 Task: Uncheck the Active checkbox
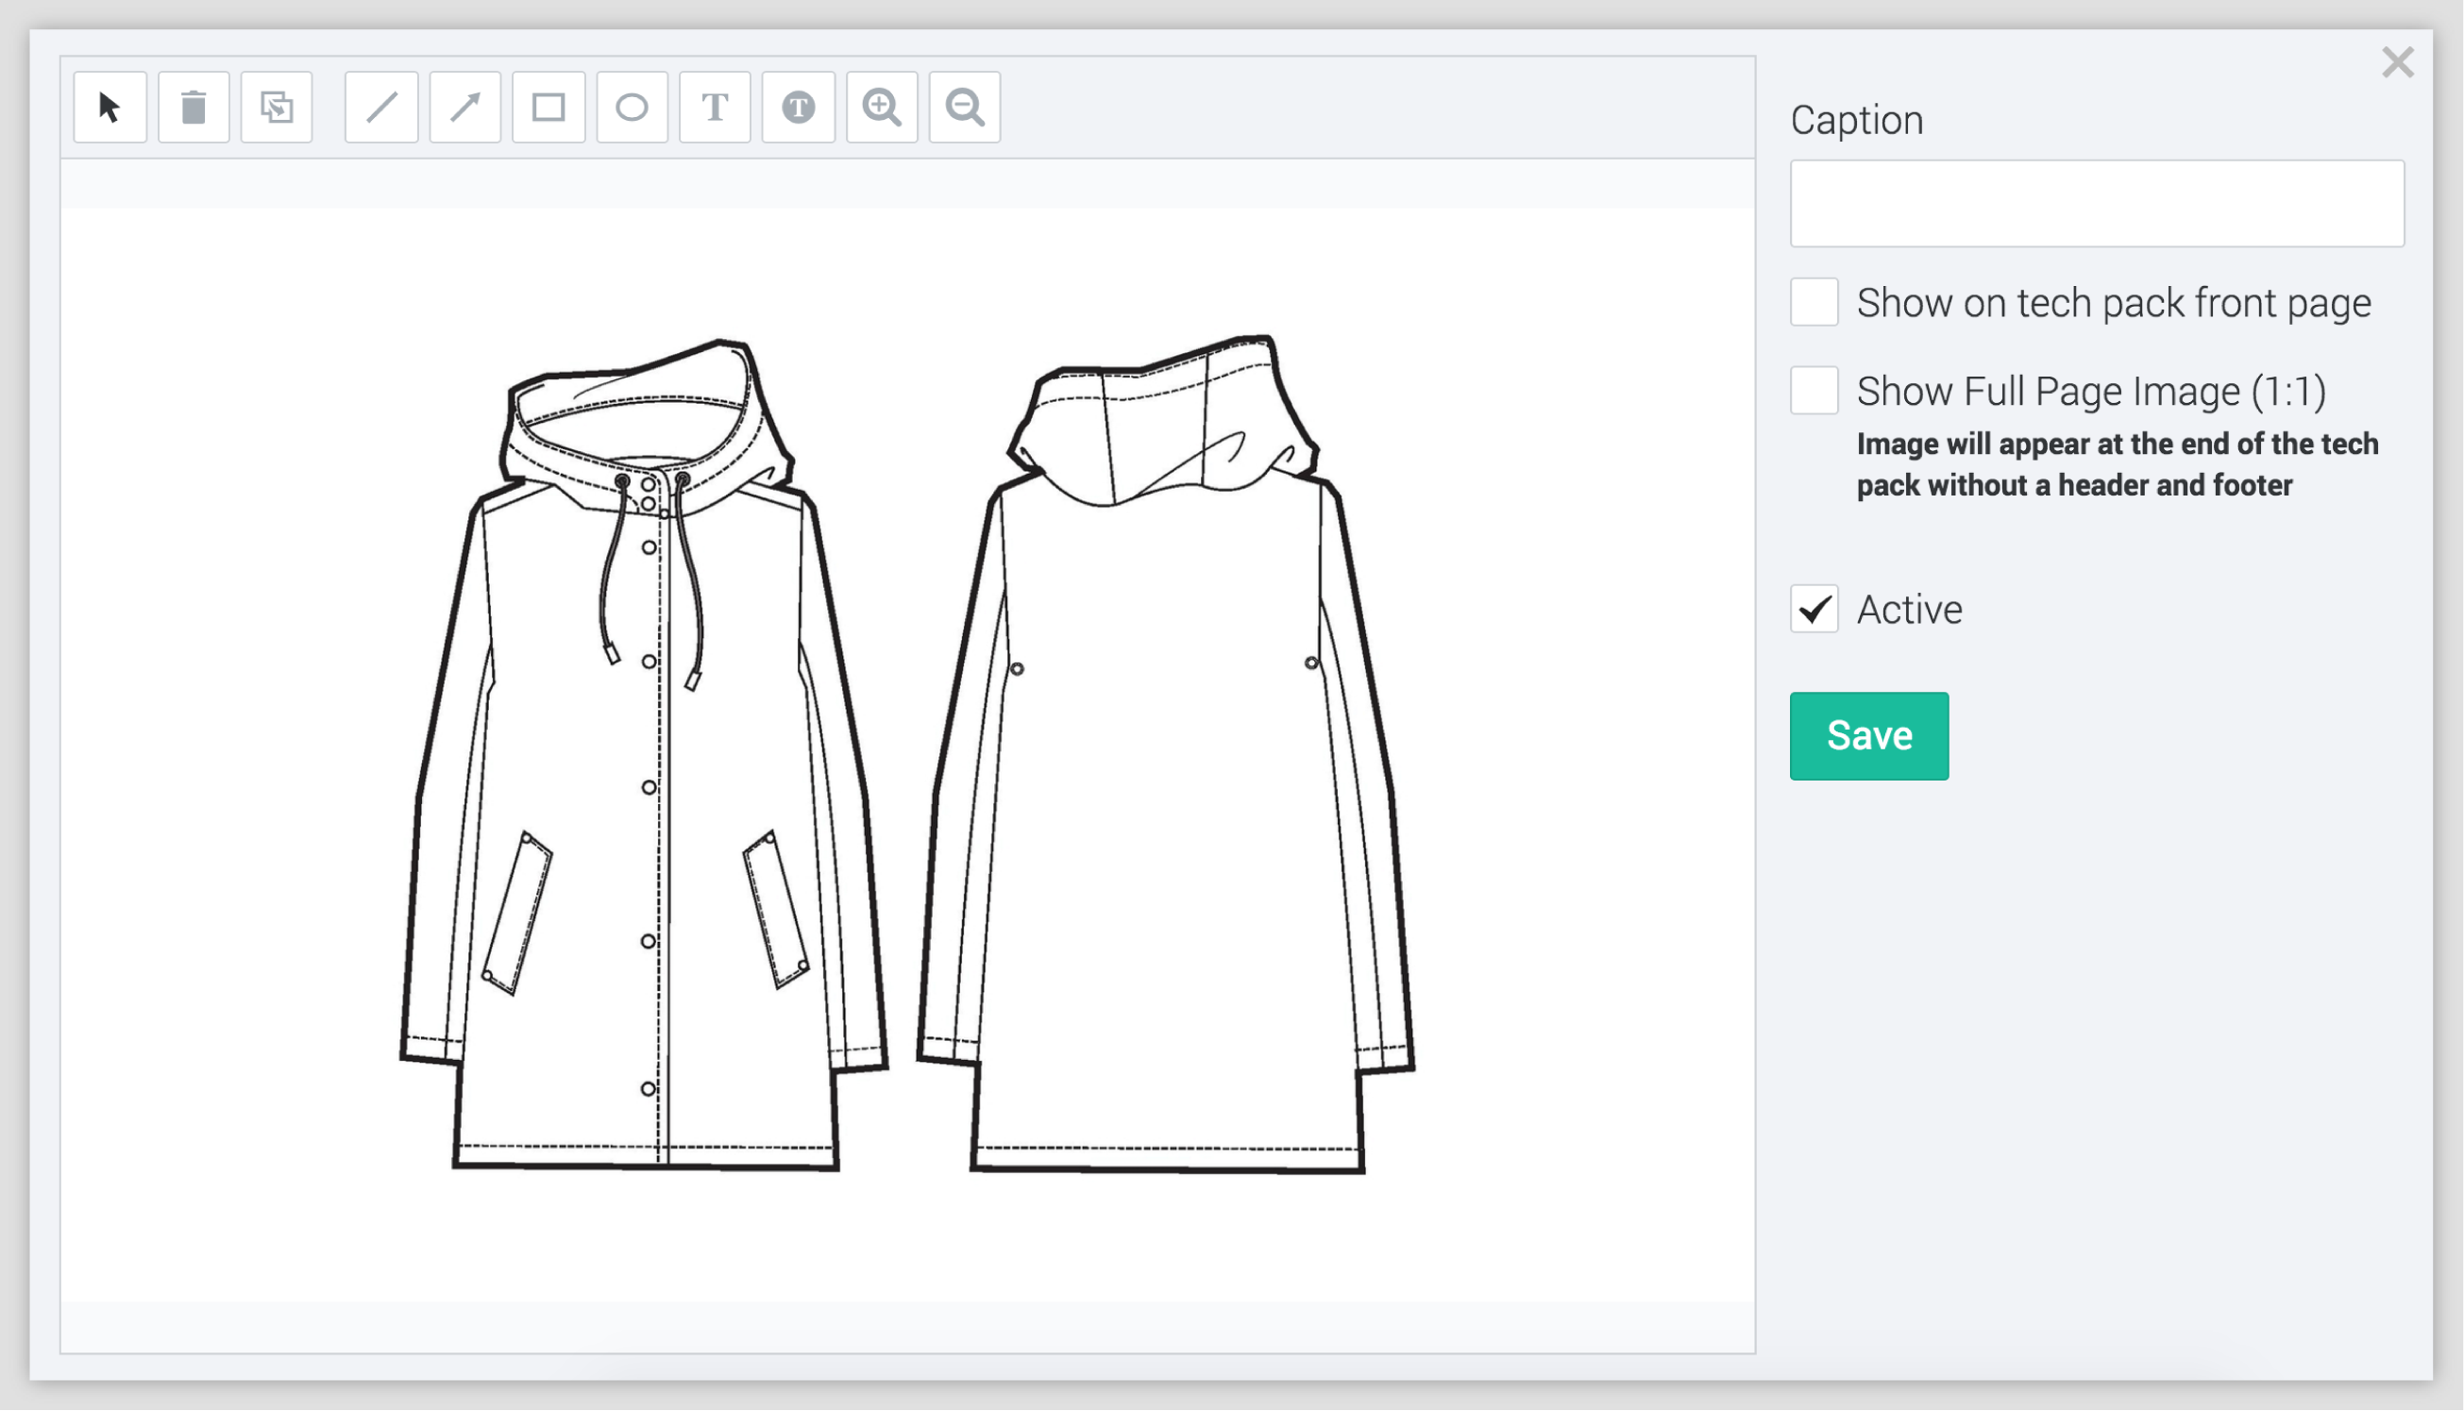click(x=1814, y=610)
